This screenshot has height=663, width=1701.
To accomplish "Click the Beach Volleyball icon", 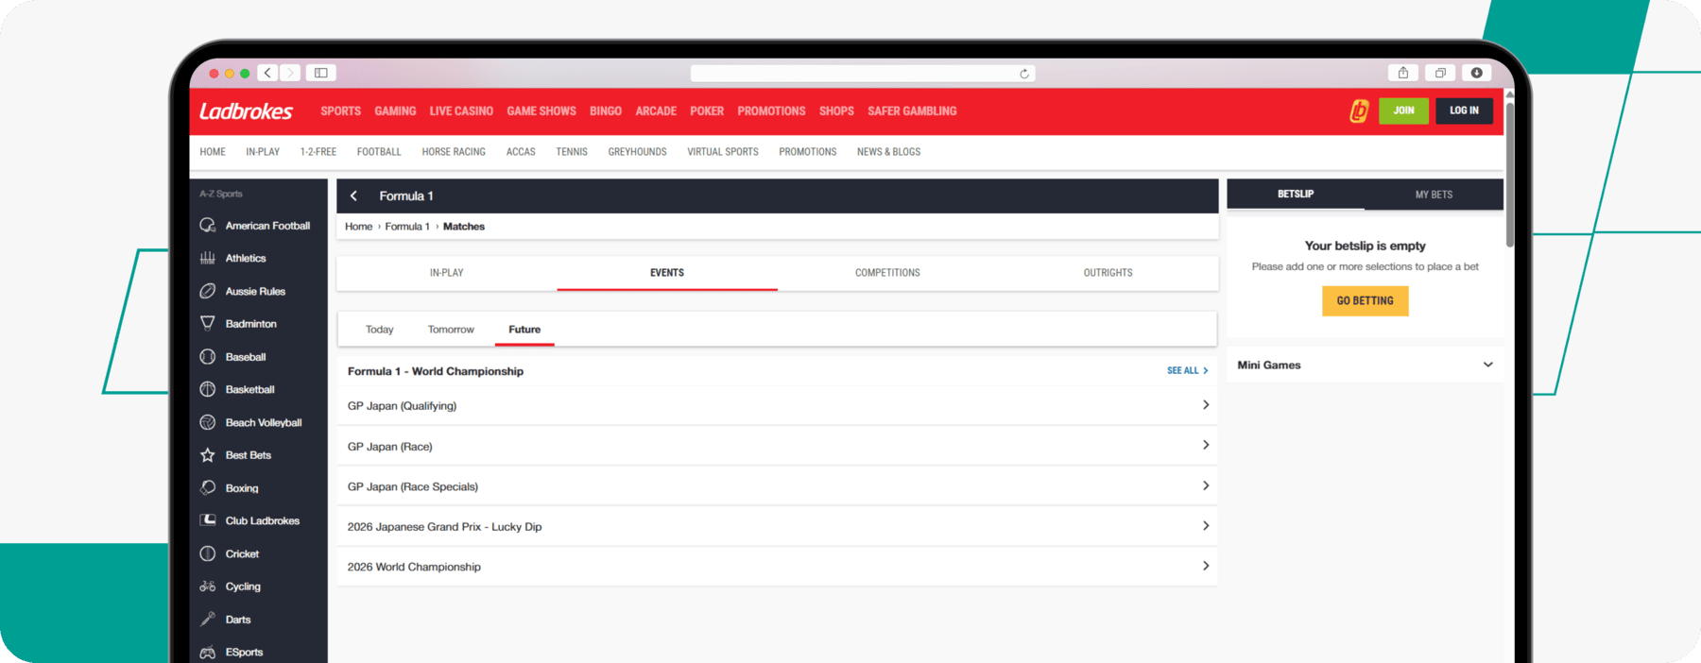I will pyautogui.click(x=208, y=422).
